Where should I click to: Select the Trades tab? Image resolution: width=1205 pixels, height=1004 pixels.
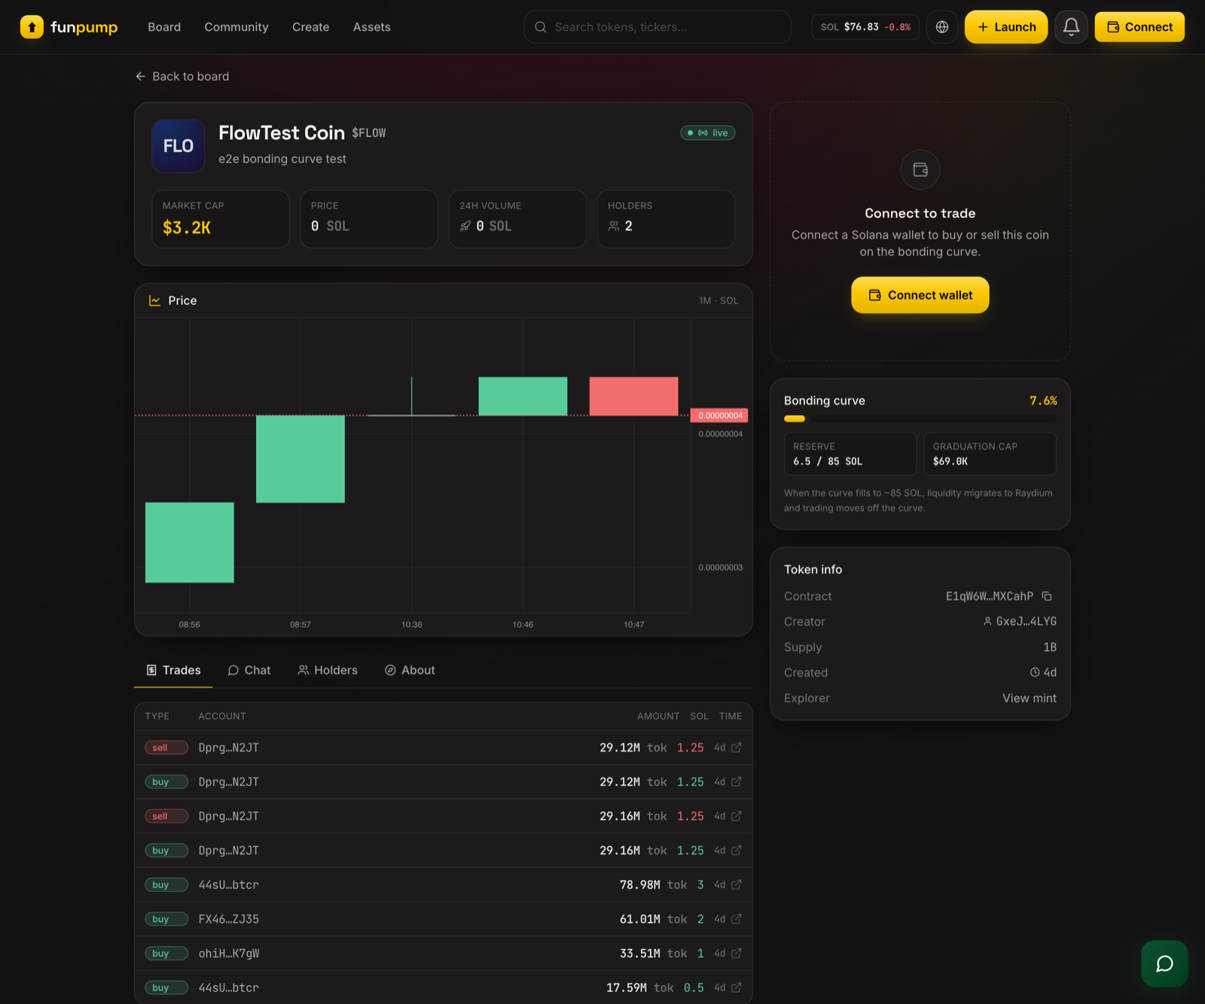173,670
